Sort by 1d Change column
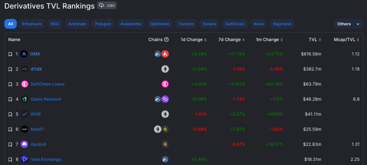This screenshot has width=367, height=165. click(x=194, y=40)
